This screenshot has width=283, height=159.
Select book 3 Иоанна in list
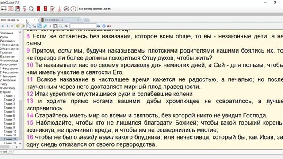[x=7, y=33]
